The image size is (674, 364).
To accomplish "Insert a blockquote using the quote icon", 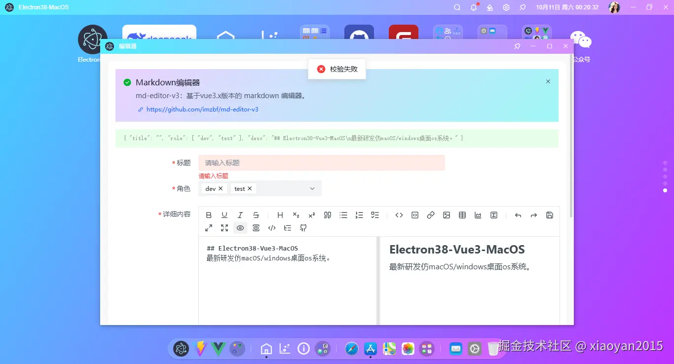I will (x=327, y=215).
